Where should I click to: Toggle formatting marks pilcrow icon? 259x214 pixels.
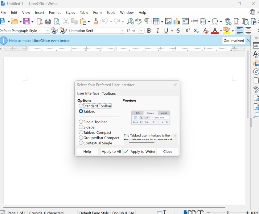point(147,22)
